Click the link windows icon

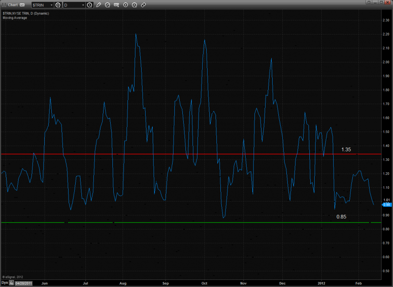(x=143, y=5)
